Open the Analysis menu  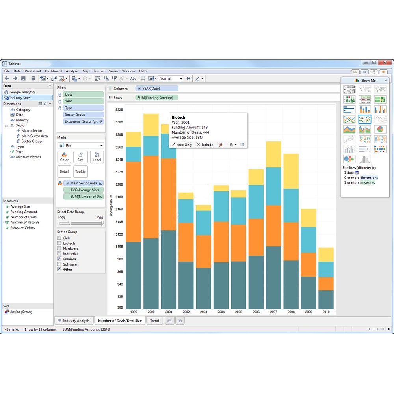[x=72, y=71]
